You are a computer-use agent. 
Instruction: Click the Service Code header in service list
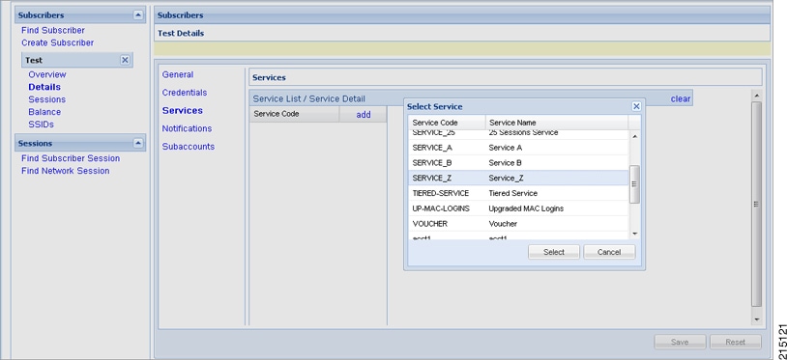click(295, 114)
